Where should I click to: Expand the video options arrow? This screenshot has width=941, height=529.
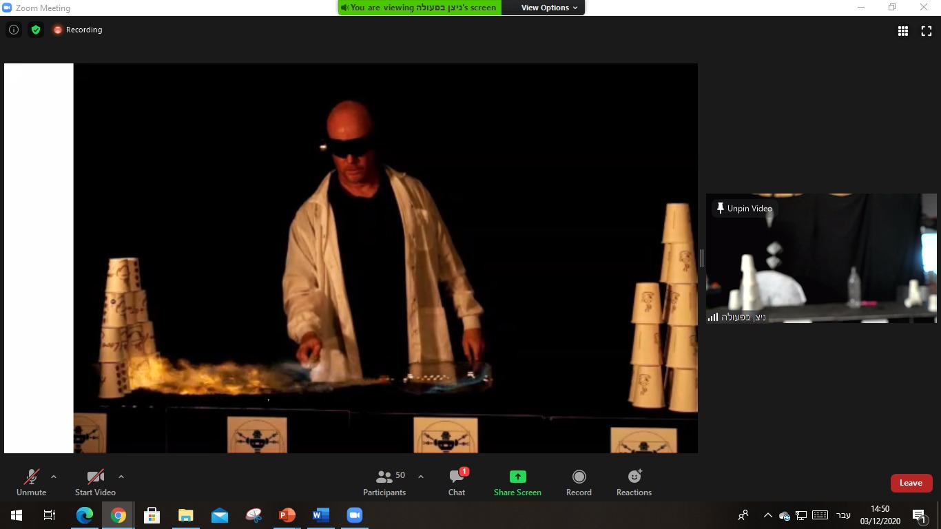[x=121, y=477]
